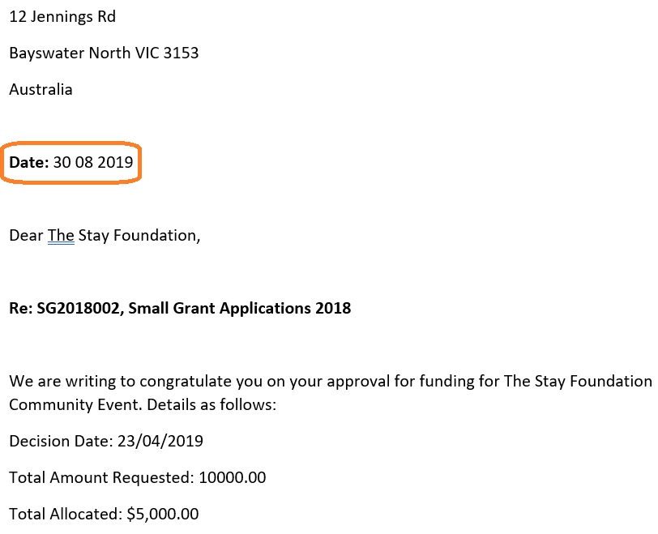Click the date value 30 08 2019

pyautogui.click(x=93, y=163)
